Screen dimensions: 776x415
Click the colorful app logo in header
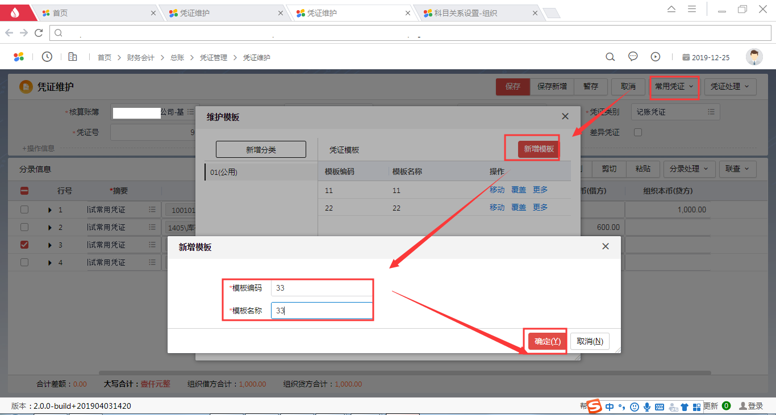click(19, 57)
